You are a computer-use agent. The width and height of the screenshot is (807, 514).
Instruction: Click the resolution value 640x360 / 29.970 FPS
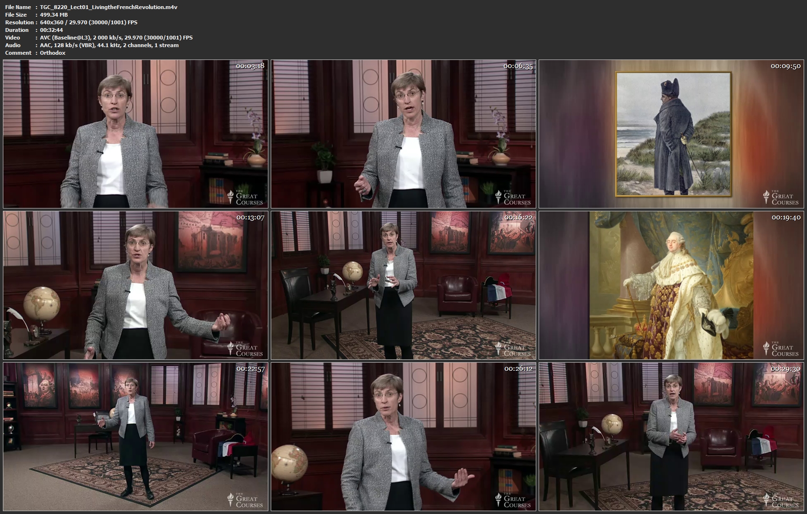89,22
